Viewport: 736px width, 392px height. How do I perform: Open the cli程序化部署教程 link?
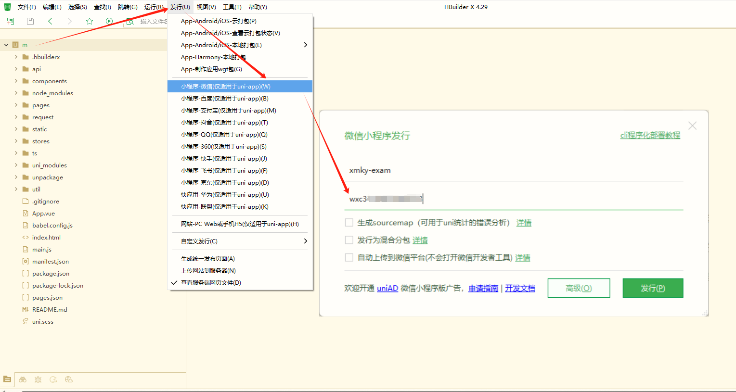tap(650, 136)
